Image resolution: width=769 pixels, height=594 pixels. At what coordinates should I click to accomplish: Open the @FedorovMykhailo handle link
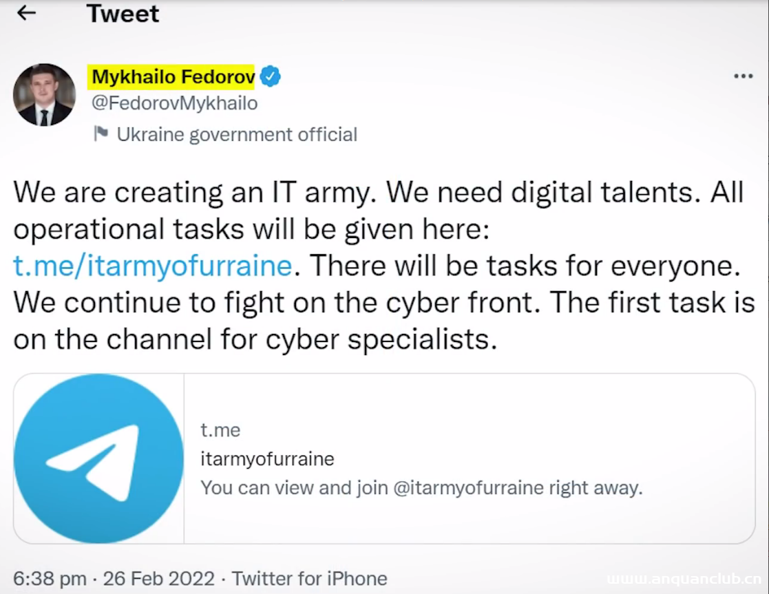[175, 103]
